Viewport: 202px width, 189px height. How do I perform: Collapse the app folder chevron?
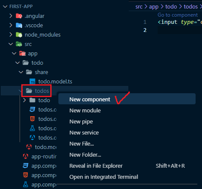(14, 53)
